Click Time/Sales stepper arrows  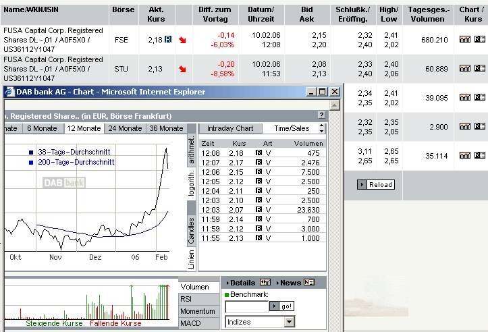(x=321, y=128)
